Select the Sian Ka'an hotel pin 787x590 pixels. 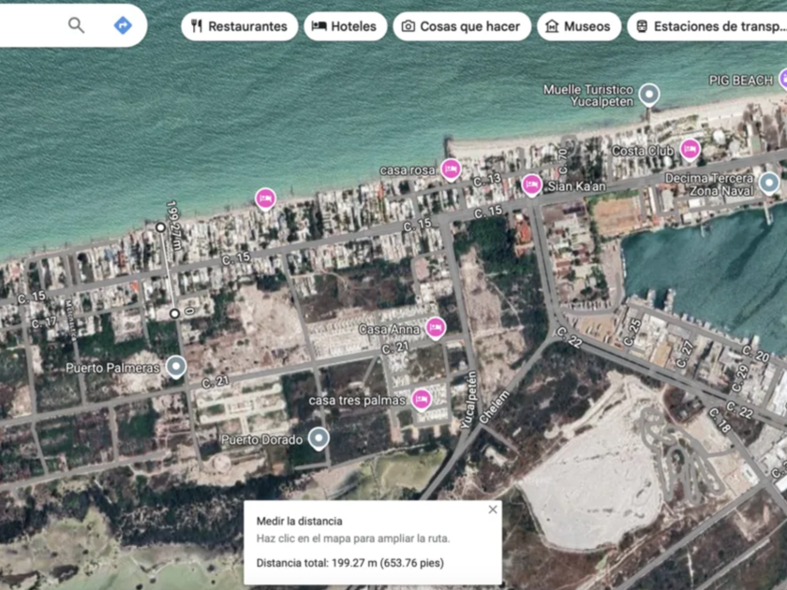531,184
